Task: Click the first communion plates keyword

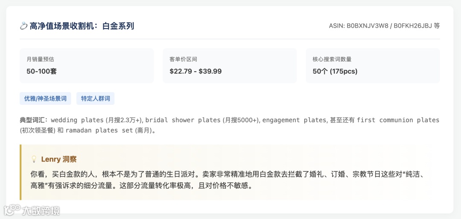Action: click(398, 120)
